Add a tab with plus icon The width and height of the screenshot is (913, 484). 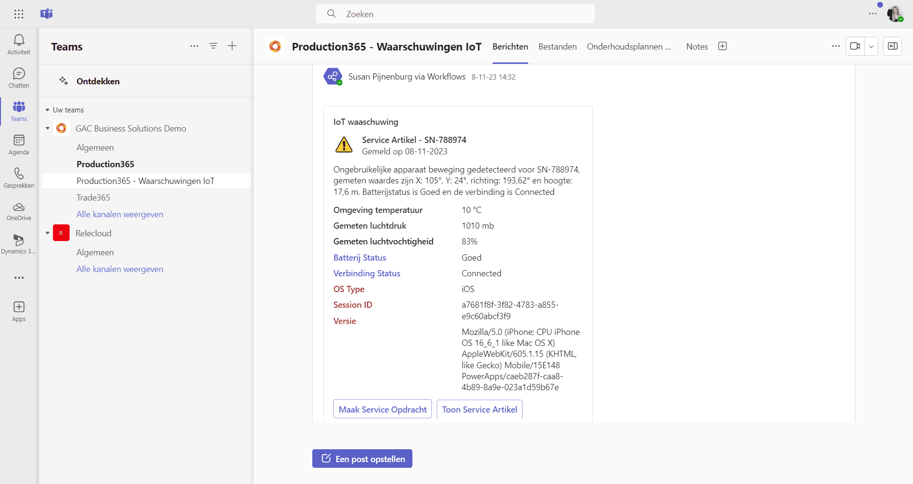(x=723, y=46)
